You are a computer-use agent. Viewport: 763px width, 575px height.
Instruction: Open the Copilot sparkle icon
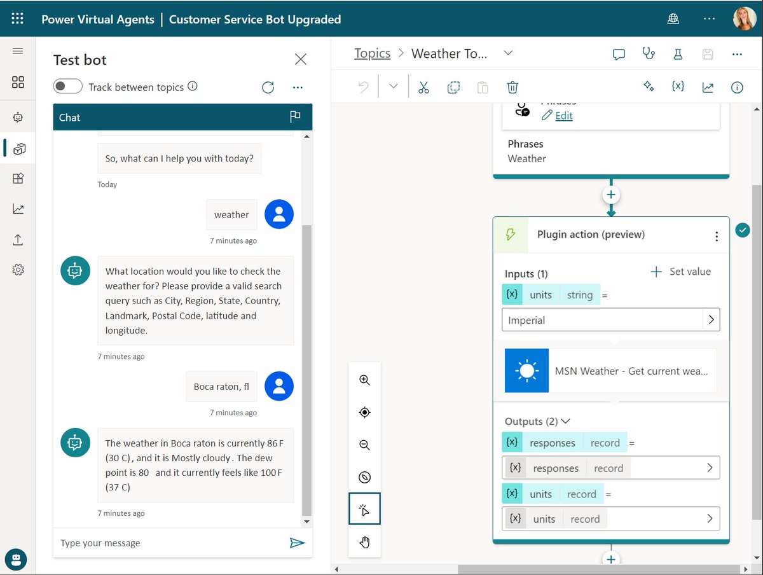[649, 87]
